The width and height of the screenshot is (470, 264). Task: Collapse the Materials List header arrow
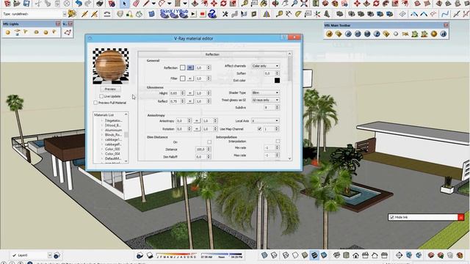click(x=126, y=114)
